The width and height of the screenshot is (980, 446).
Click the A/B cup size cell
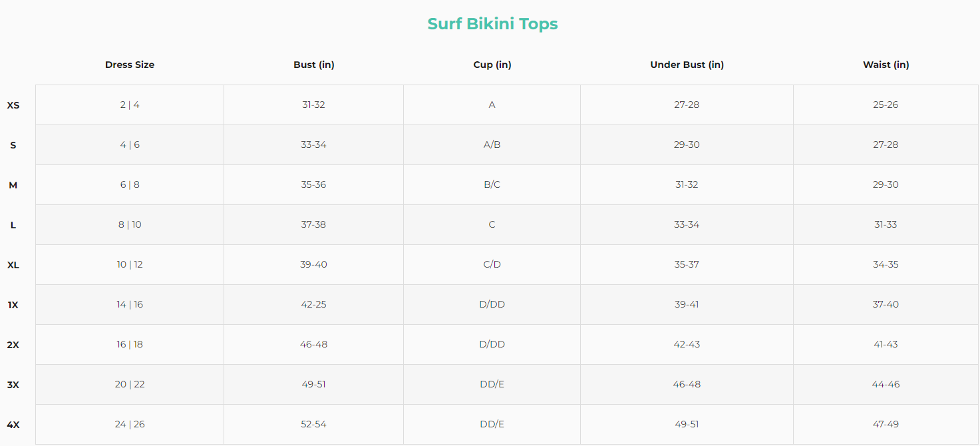click(492, 144)
